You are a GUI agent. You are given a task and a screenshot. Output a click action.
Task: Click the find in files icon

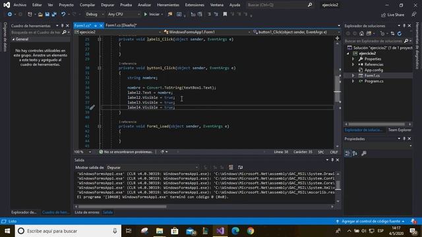[x=170, y=14]
